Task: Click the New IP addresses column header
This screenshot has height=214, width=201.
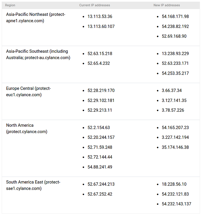Action: tap(167, 5)
